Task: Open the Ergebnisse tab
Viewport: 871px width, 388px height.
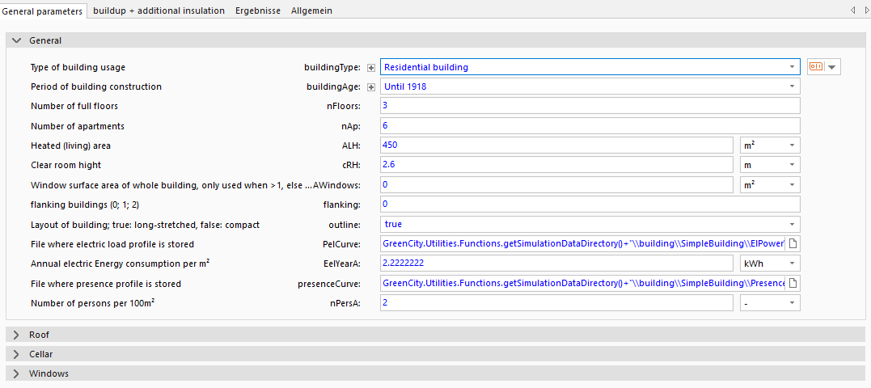Action: pos(258,11)
